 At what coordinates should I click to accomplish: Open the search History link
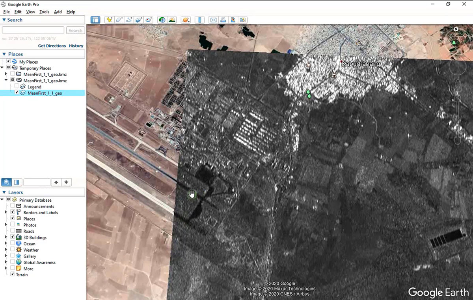tap(76, 46)
